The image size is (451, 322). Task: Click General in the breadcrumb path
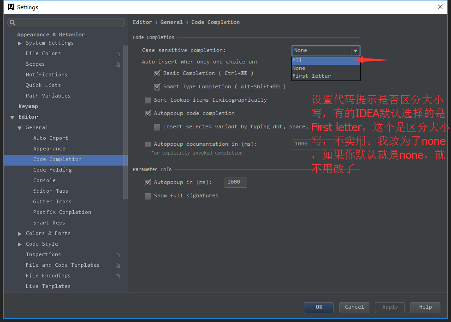tap(172, 22)
